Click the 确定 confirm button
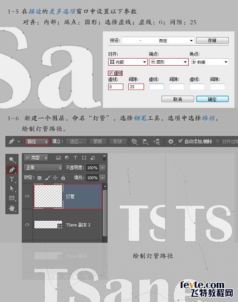This screenshot has width=238, height=302. tap(212, 99)
